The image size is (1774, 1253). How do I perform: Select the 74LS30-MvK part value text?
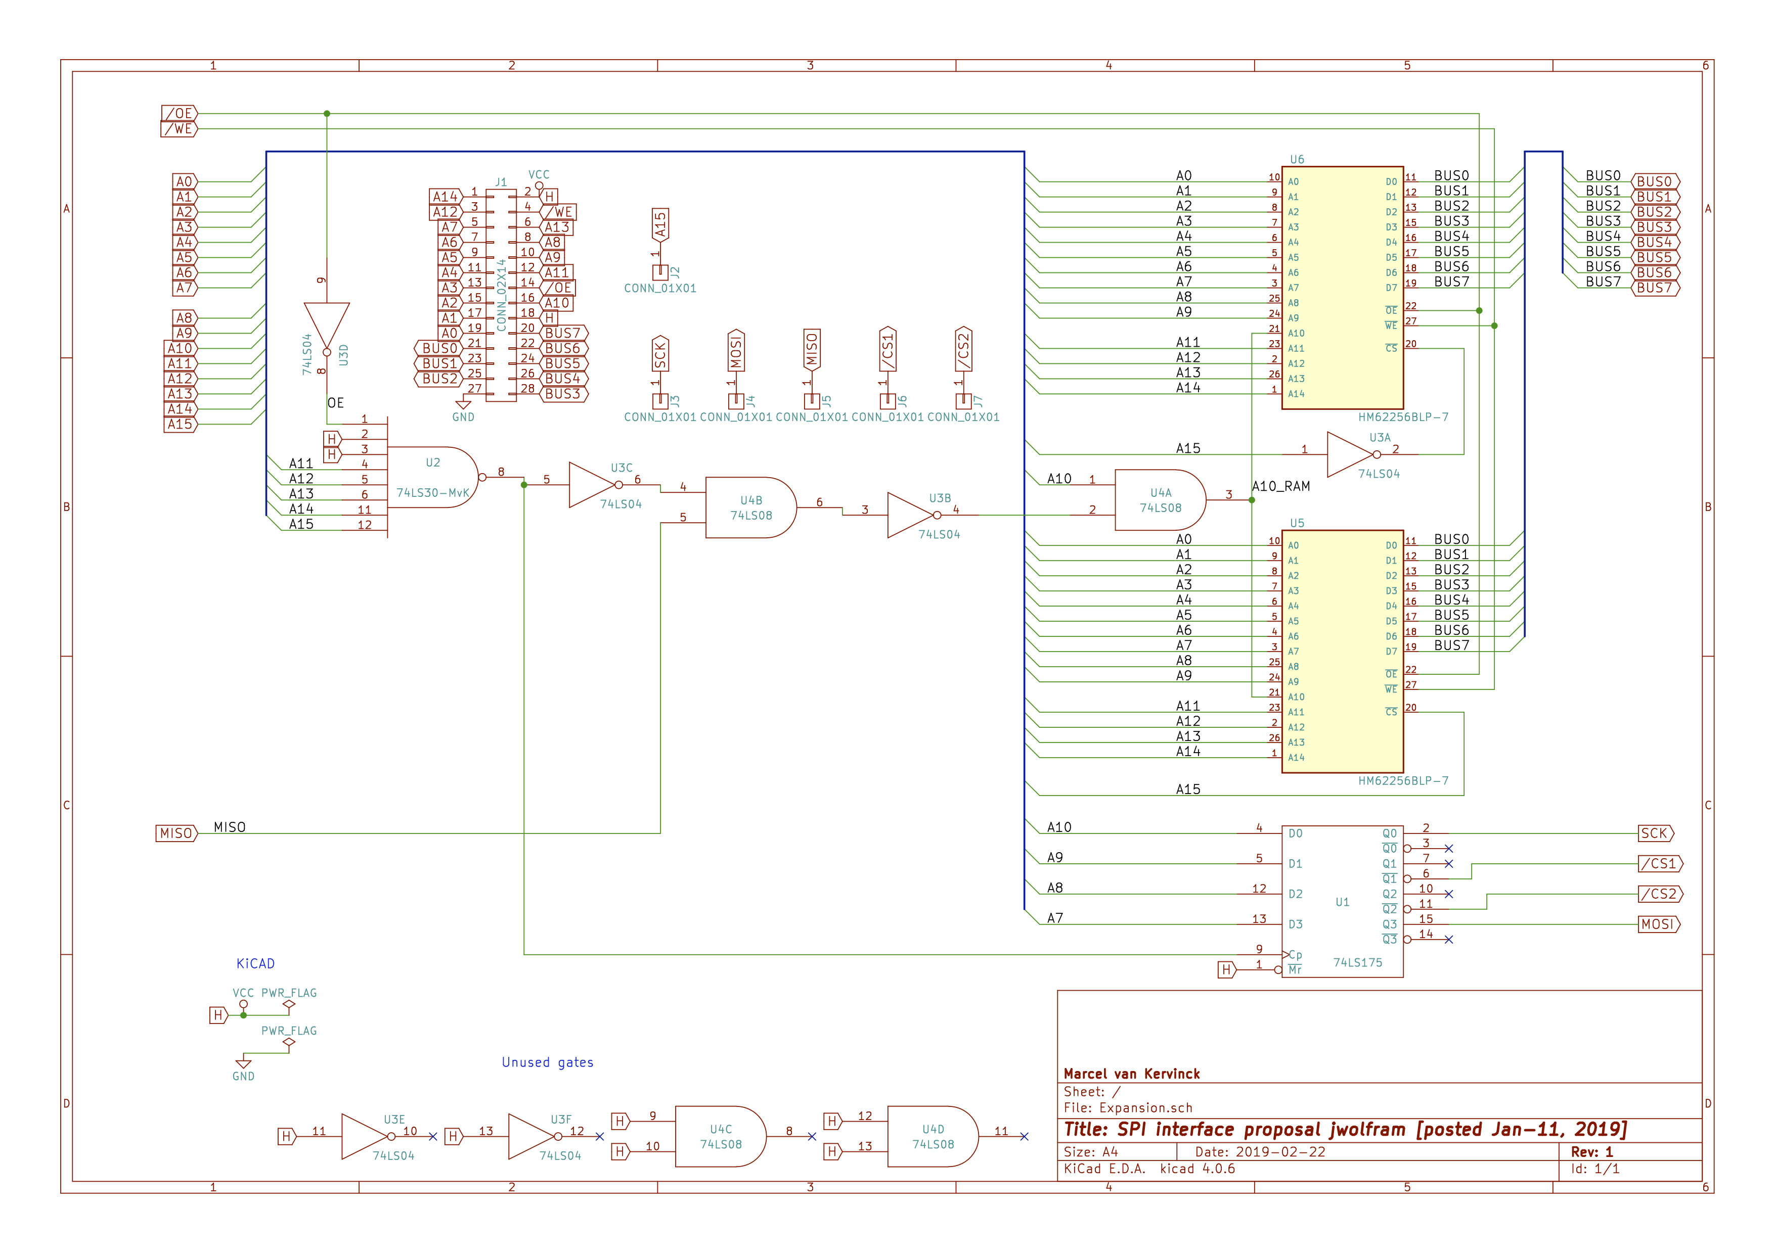[433, 492]
